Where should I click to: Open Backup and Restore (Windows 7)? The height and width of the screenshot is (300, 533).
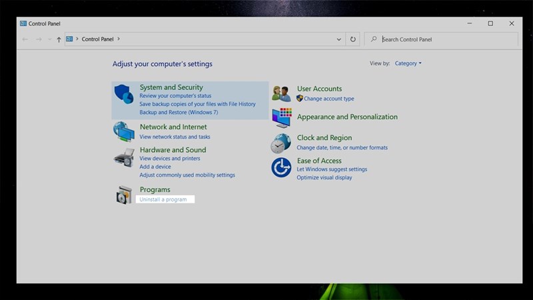[x=179, y=112]
